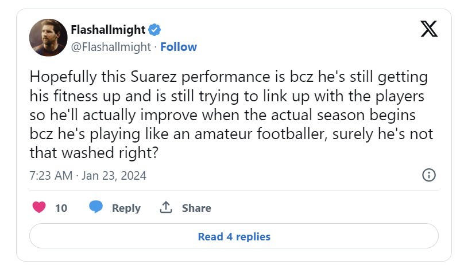464x265 pixels.
Task: Visit the @Flashallmight handle link
Action: pos(111,47)
